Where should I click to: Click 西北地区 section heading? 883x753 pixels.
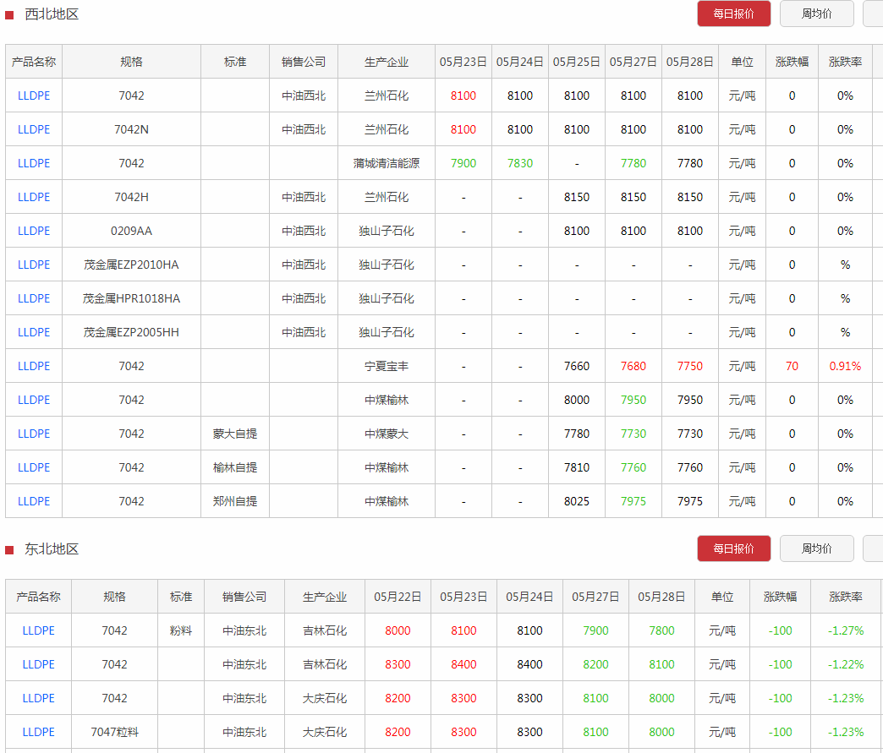[x=52, y=14]
